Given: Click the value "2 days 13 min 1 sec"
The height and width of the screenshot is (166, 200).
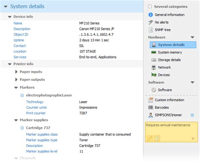Looking at the screenshot, I should (94, 40).
